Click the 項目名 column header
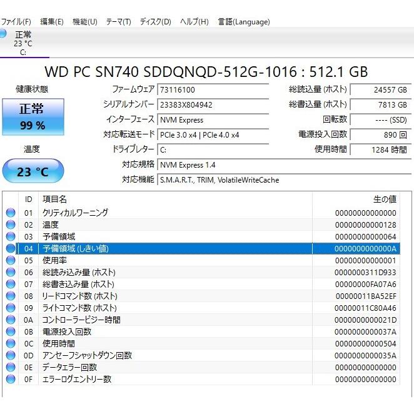This screenshot has height=414, width=414. click(175, 199)
